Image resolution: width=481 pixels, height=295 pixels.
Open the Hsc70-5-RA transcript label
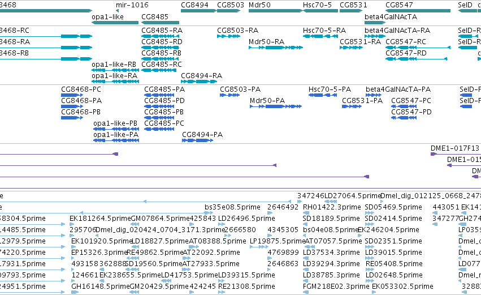pyautogui.click(x=324, y=31)
